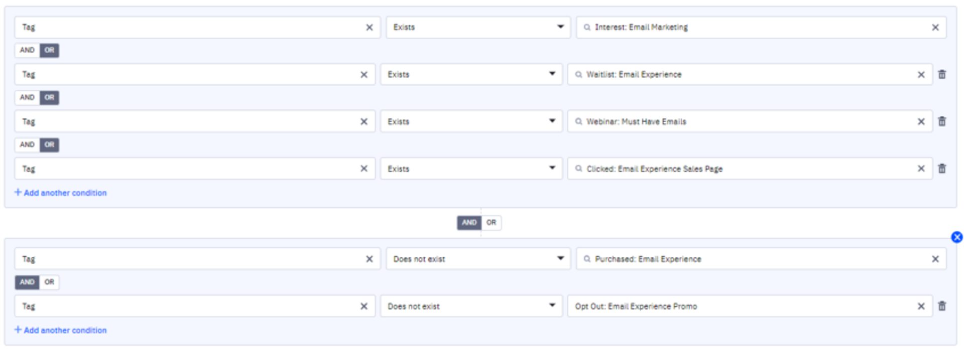Clear the Purchased: Email Experience tag value

point(935,259)
